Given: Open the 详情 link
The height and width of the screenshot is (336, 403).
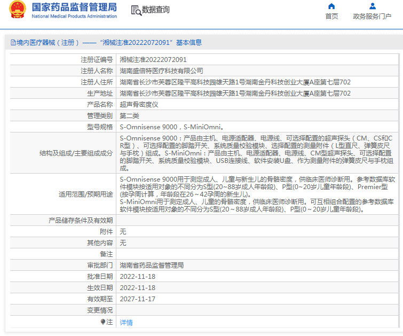Looking at the screenshot, I should 126,322.
